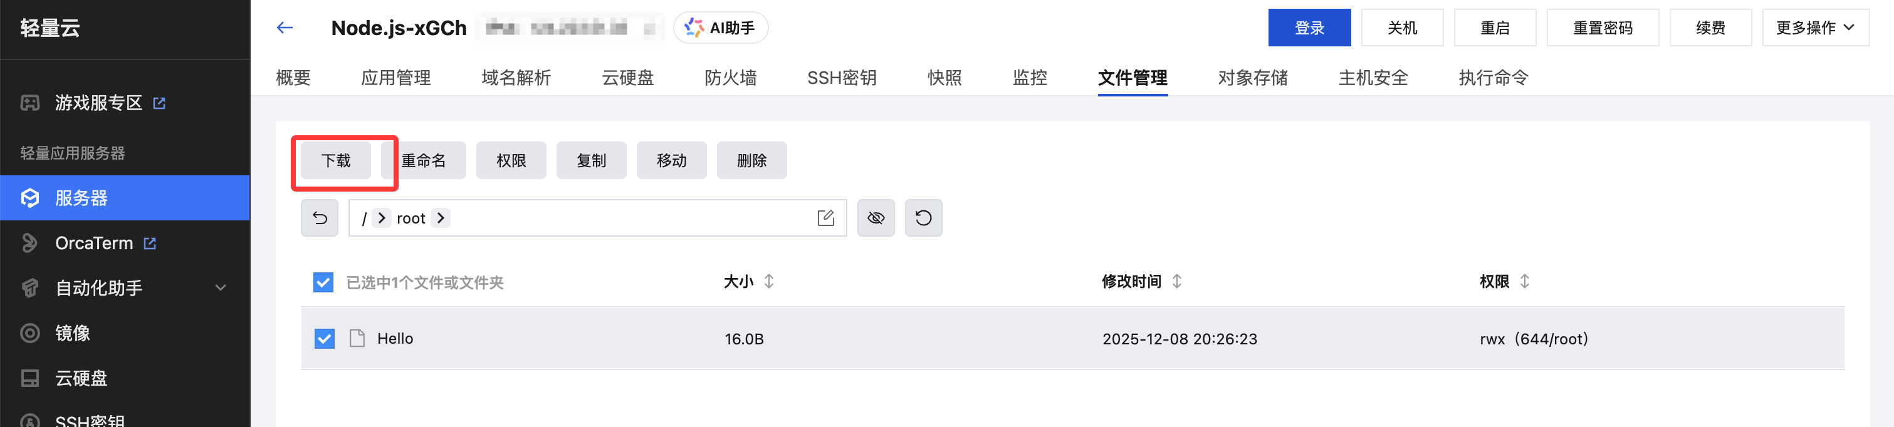Toggle hidden files with the eye icon
The height and width of the screenshot is (427, 1894).
click(x=875, y=219)
